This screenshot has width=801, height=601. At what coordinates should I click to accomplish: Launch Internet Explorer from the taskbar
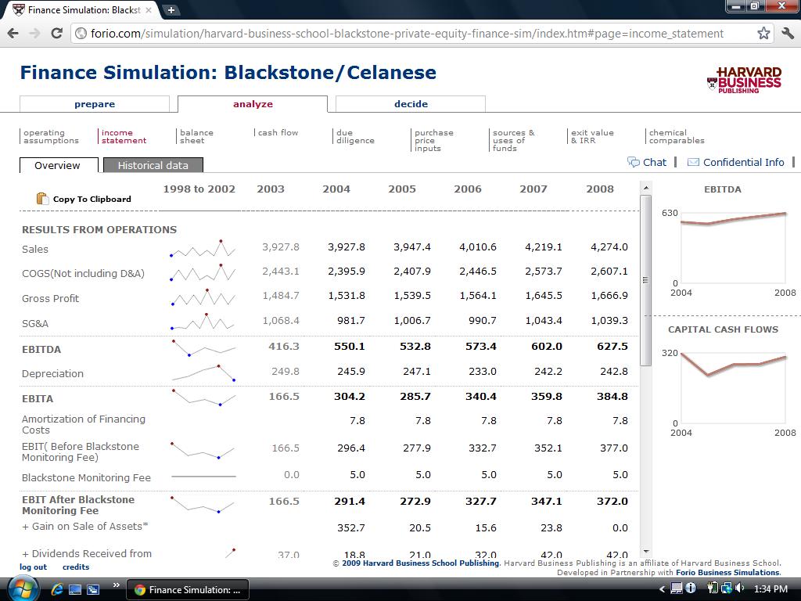56,590
